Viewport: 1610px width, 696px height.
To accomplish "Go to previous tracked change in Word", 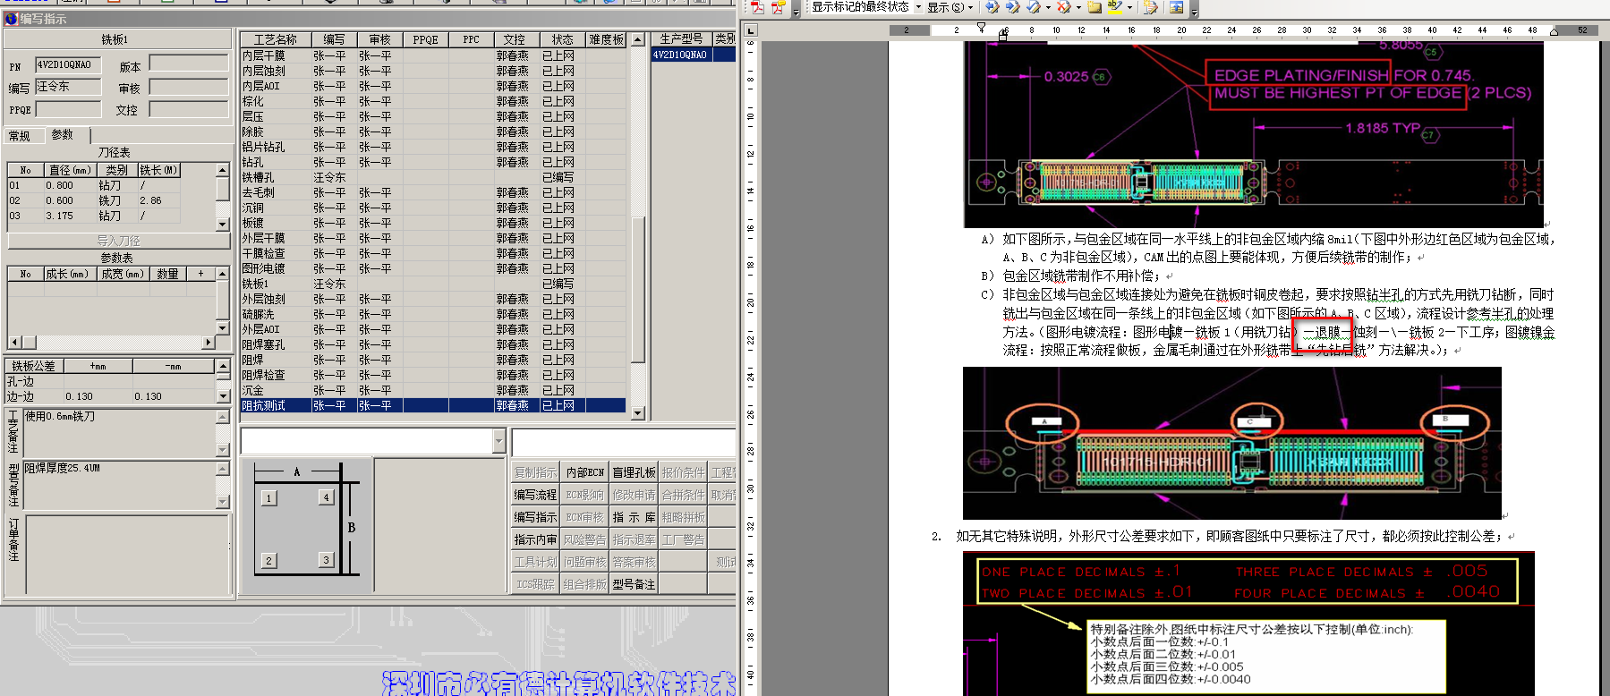I will coord(992,7).
